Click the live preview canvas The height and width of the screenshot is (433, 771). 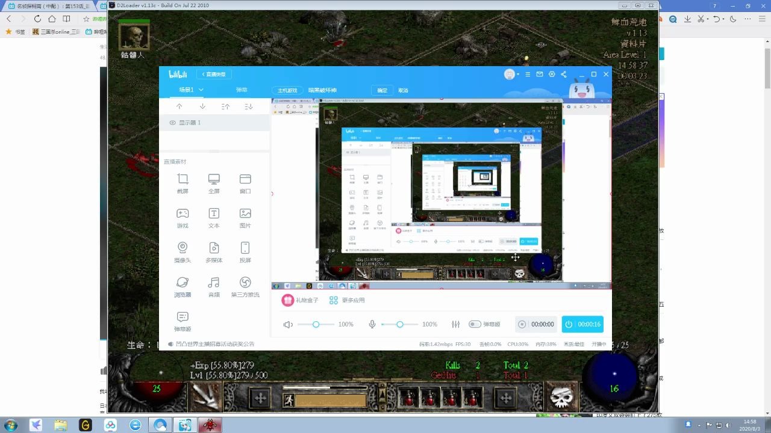(441, 194)
